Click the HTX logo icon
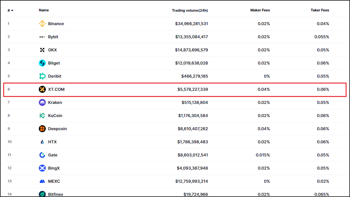The height and width of the screenshot is (197, 350). click(x=42, y=142)
